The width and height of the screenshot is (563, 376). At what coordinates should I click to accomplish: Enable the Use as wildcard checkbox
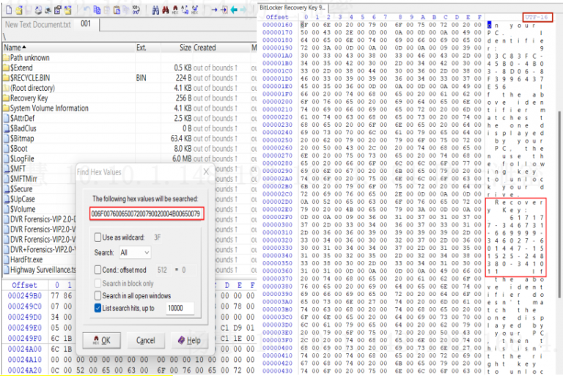click(97, 237)
